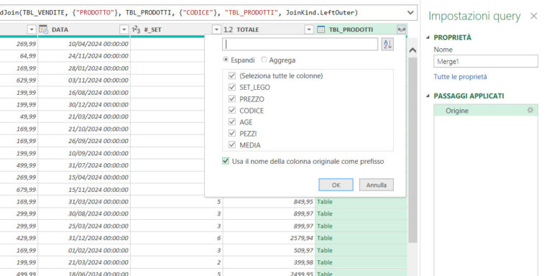Screen dimensions: 552x276
Task: Select the Aggrega radio option
Action: [264, 60]
